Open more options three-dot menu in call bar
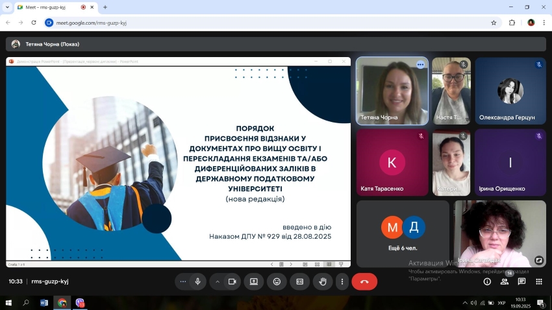The image size is (552, 310). [342, 281]
